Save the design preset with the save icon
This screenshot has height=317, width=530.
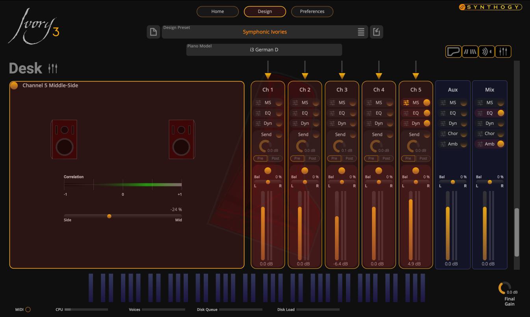(x=376, y=32)
